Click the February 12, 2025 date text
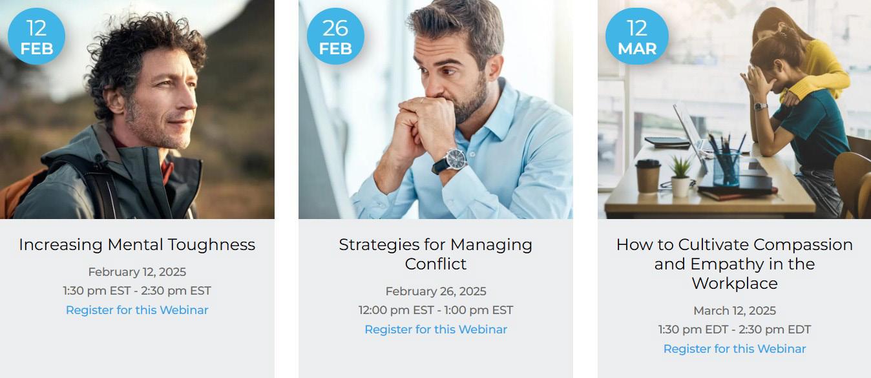The width and height of the screenshot is (871, 378). click(x=137, y=272)
